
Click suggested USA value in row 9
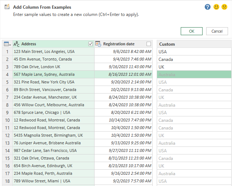pyautogui.click(x=194, y=113)
